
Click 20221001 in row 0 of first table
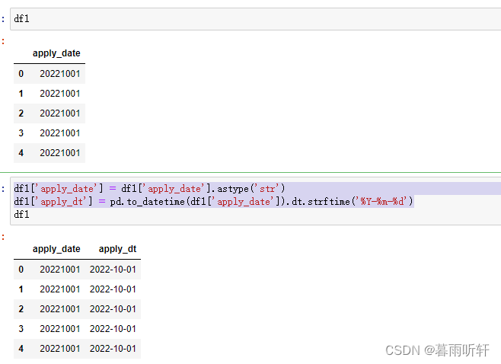pyautogui.click(x=59, y=74)
